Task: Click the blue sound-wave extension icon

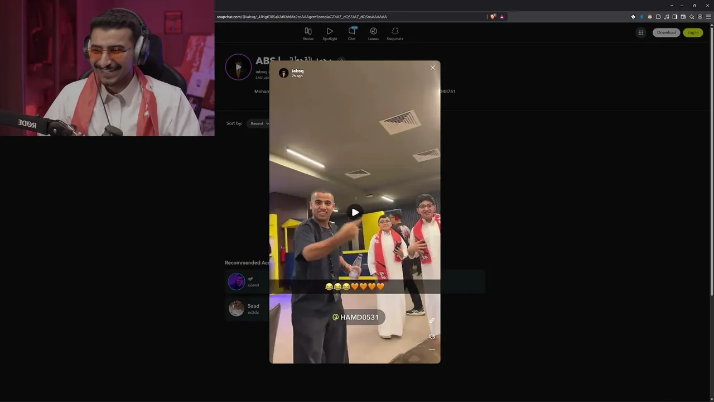Action: click(641, 17)
